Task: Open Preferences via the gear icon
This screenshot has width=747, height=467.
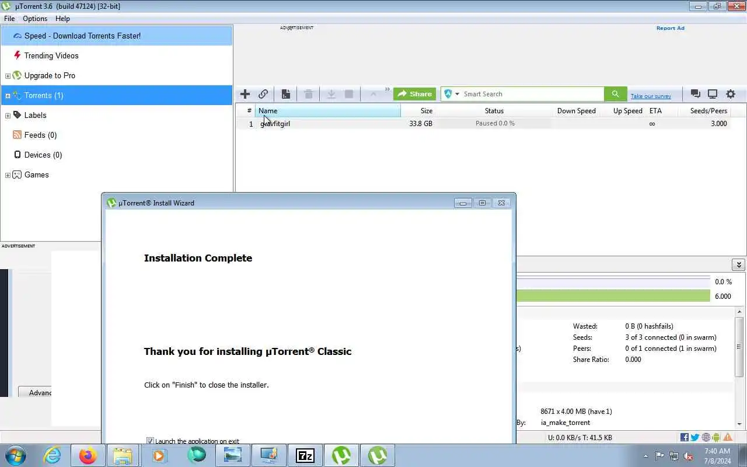Action: (731, 94)
